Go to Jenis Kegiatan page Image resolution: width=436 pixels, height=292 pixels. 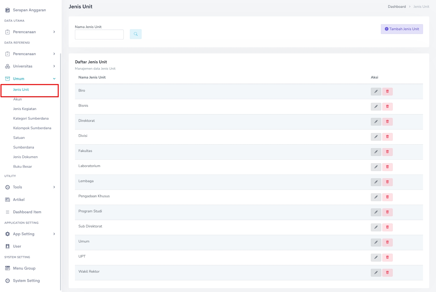(x=25, y=109)
